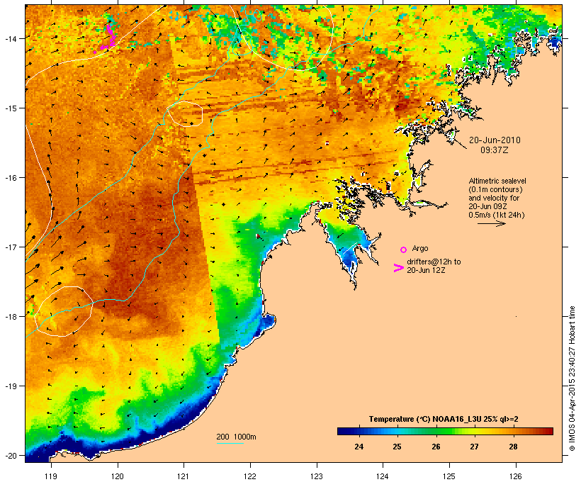Screen dimensions: 581x482
Task: Click the longitude axis label "126"
Action: point(515,476)
